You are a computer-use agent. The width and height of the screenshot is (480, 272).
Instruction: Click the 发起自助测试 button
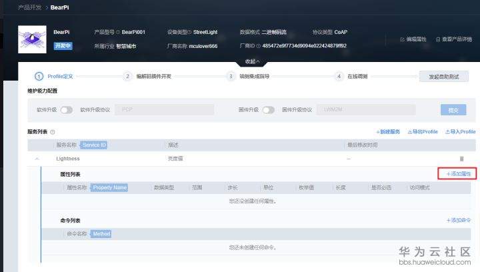[x=444, y=77]
